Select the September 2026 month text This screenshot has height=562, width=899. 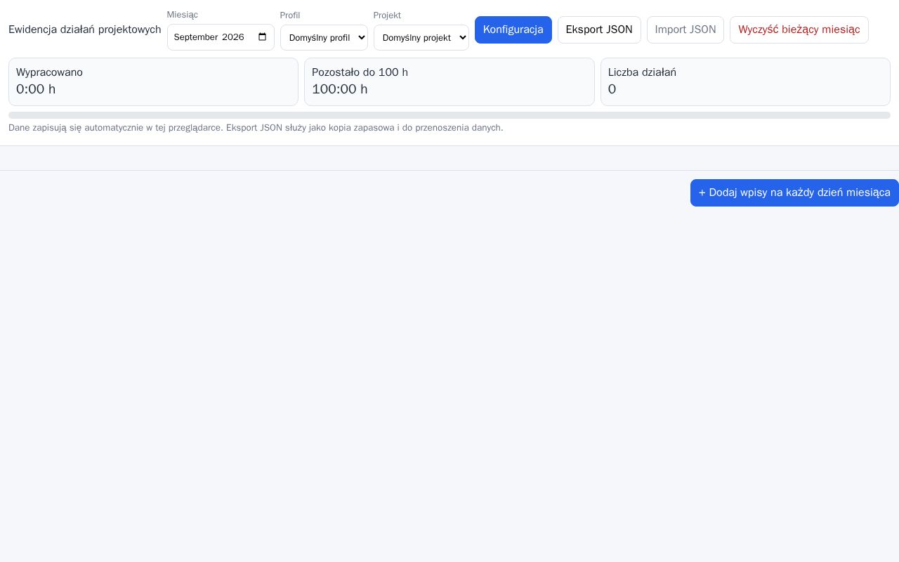pos(209,37)
